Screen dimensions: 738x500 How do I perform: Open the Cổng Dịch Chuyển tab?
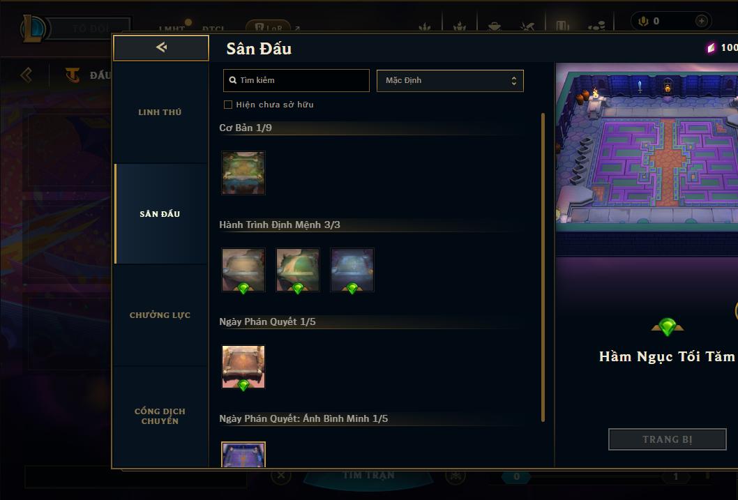[160, 416]
